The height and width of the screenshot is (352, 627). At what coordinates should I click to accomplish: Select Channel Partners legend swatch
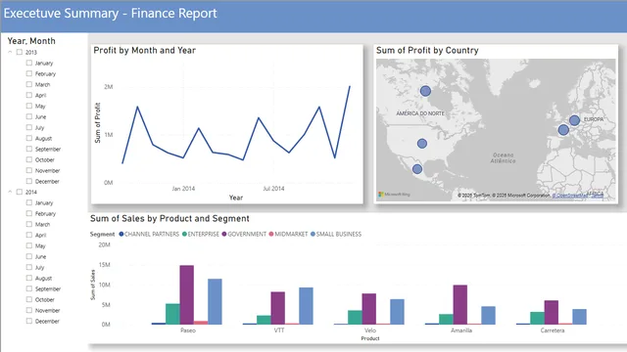pyautogui.click(x=121, y=235)
